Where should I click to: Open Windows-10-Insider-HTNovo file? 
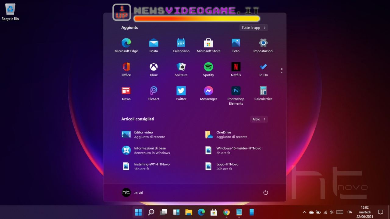233,151
